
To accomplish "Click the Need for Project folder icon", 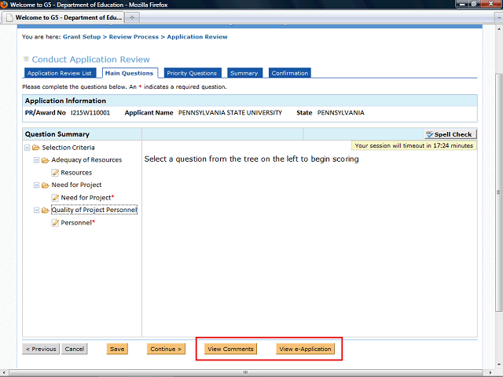I will [46, 185].
